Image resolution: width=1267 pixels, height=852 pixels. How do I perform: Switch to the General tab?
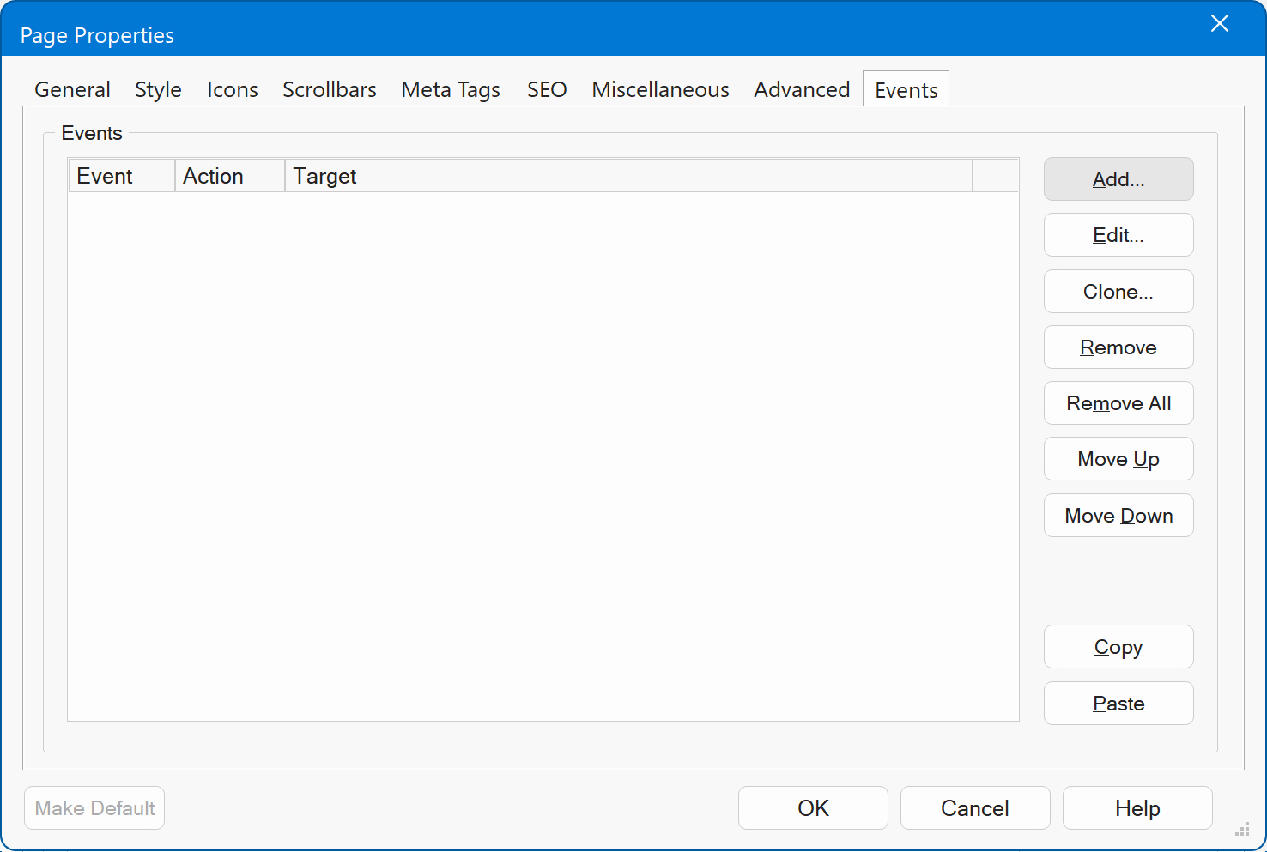72,90
